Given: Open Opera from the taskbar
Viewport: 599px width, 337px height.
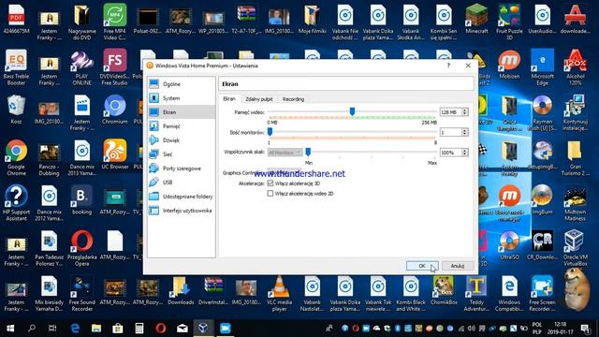Looking at the screenshot, I should (x=161, y=329).
